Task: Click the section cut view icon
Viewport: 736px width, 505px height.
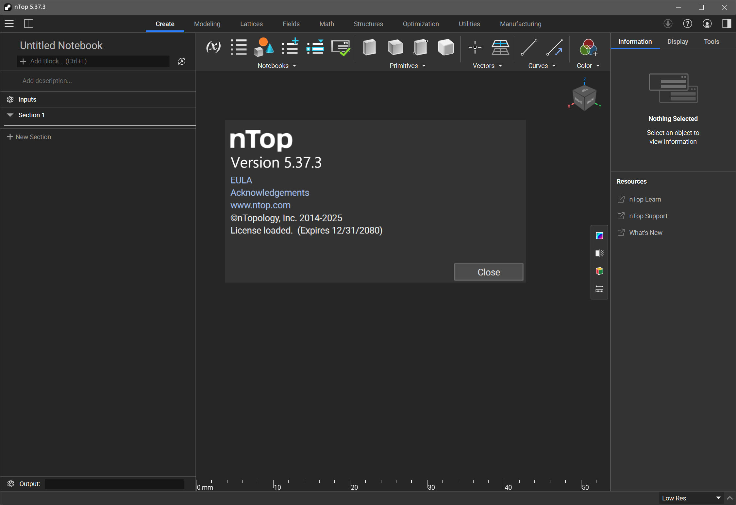Action: click(599, 253)
